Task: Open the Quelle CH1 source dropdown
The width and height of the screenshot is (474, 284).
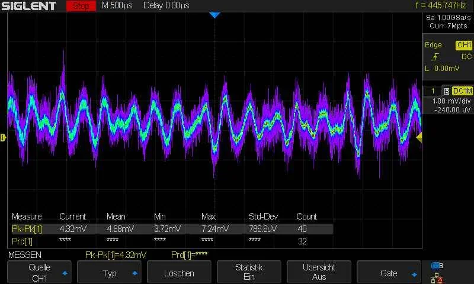Action: point(40,272)
